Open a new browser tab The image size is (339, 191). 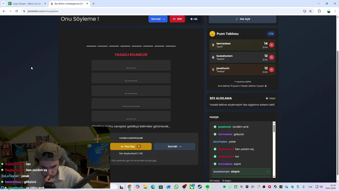93,4
